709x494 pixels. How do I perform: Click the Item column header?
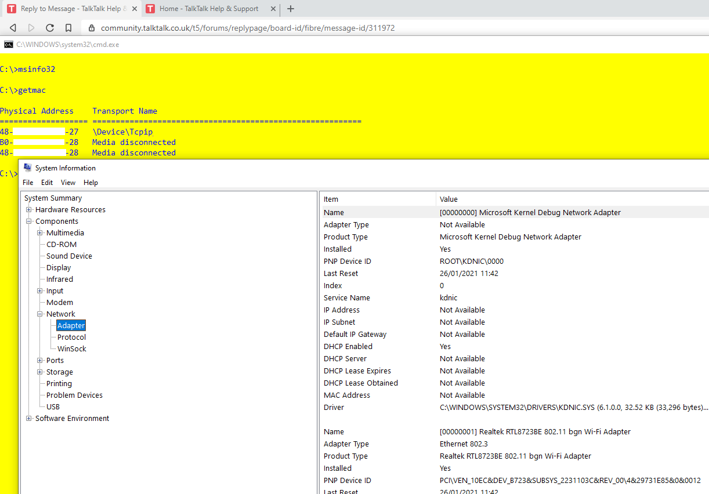[x=378, y=199]
